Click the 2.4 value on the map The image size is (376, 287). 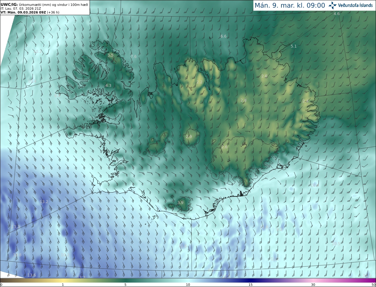[305, 101]
